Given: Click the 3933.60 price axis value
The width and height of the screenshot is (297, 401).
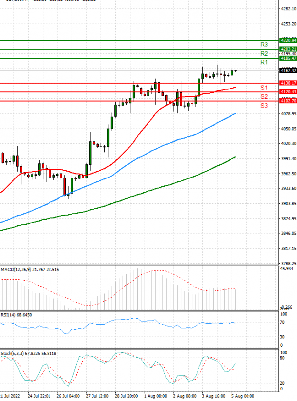Looking at the screenshot, I should pyautogui.click(x=289, y=188).
